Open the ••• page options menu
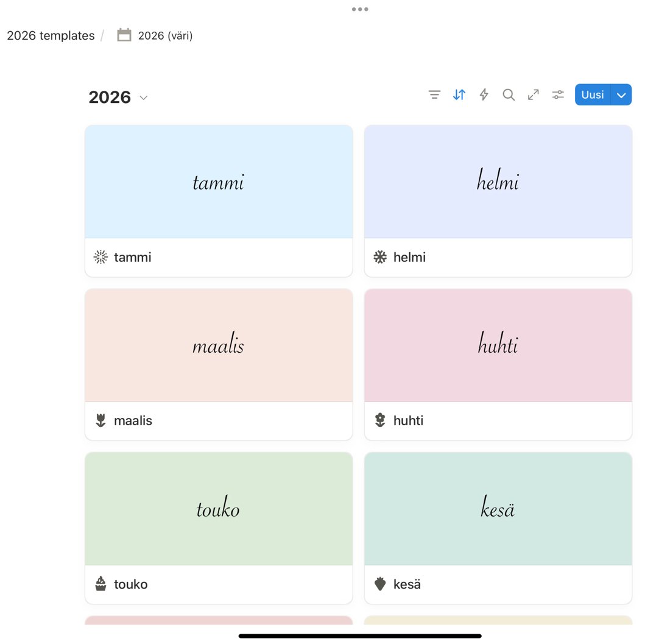Image resolution: width=670 pixels, height=644 pixels. tap(360, 9)
